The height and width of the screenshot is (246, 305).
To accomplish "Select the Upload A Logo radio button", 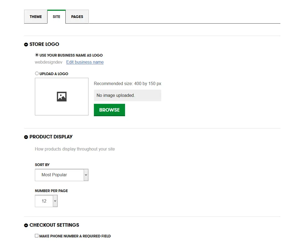I will coord(37,73).
